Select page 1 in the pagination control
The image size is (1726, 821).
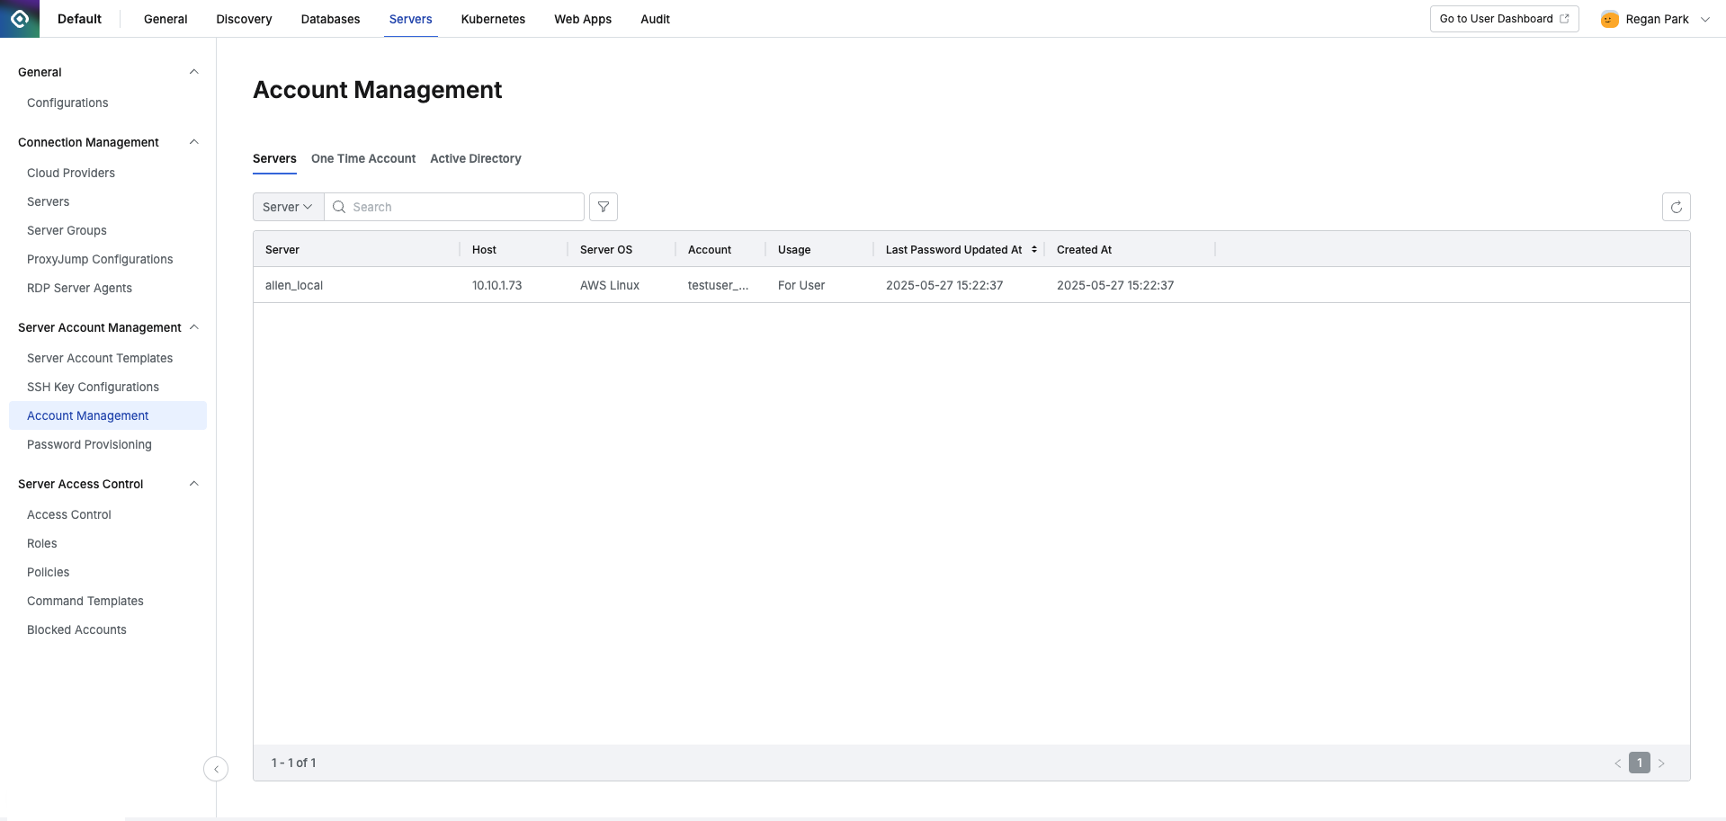[x=1639, y=763]
